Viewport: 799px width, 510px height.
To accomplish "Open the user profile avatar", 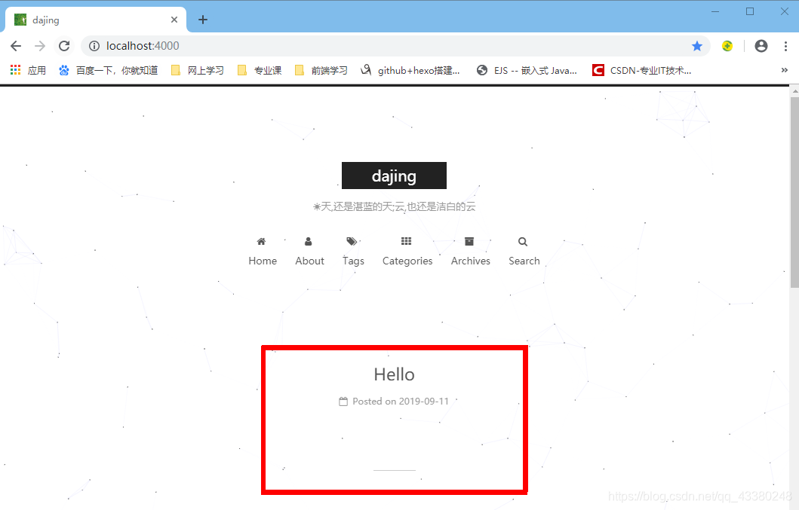I will [761, 46].
